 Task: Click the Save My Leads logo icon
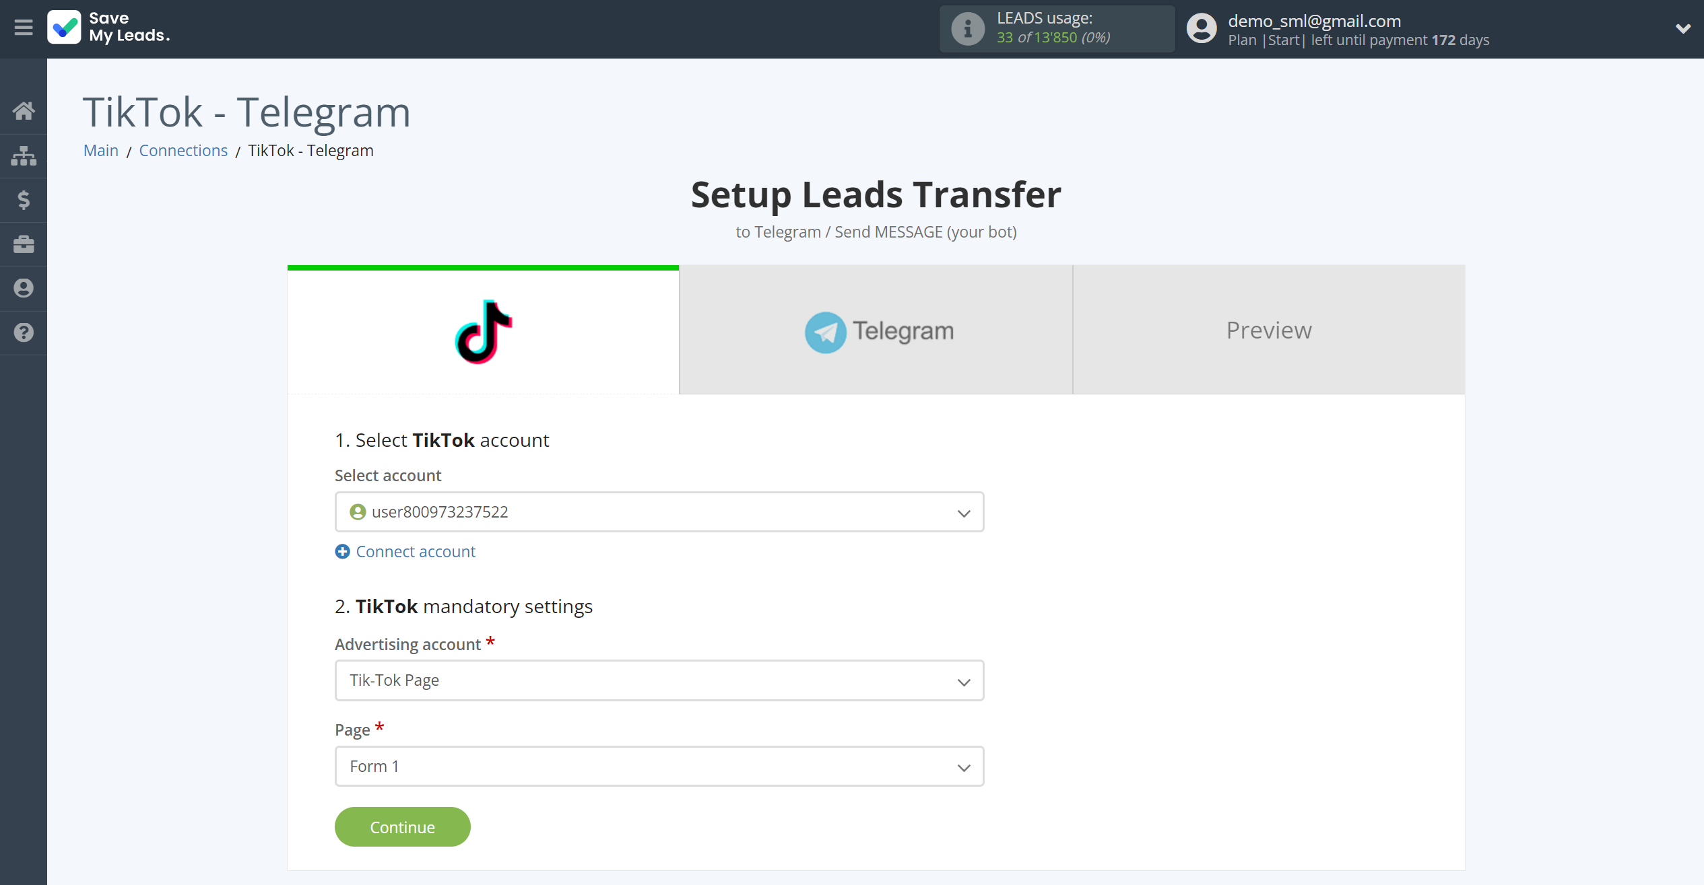(63, 27)
